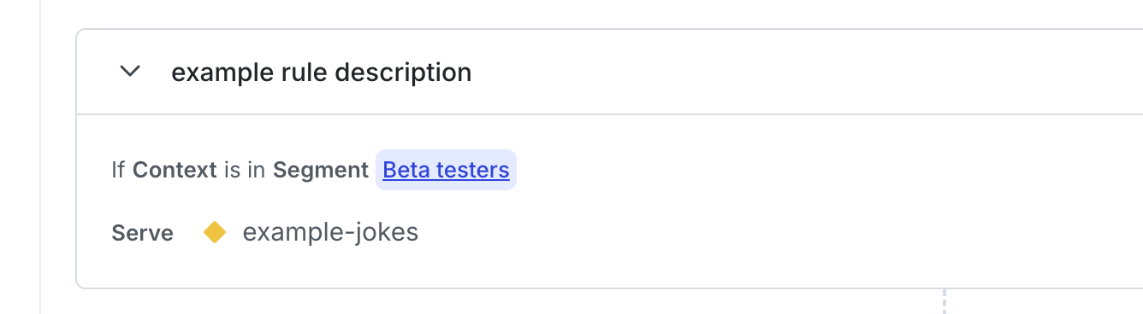Click the light blue Beta testers pill

pyautogui.click(x=446, y=170)
